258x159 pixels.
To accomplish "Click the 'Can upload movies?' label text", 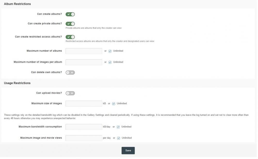I will click(49, 93).
